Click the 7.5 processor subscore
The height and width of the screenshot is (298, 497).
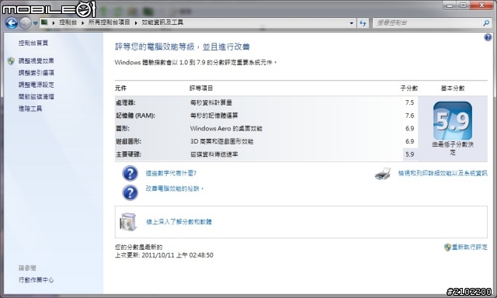[409, 102]
